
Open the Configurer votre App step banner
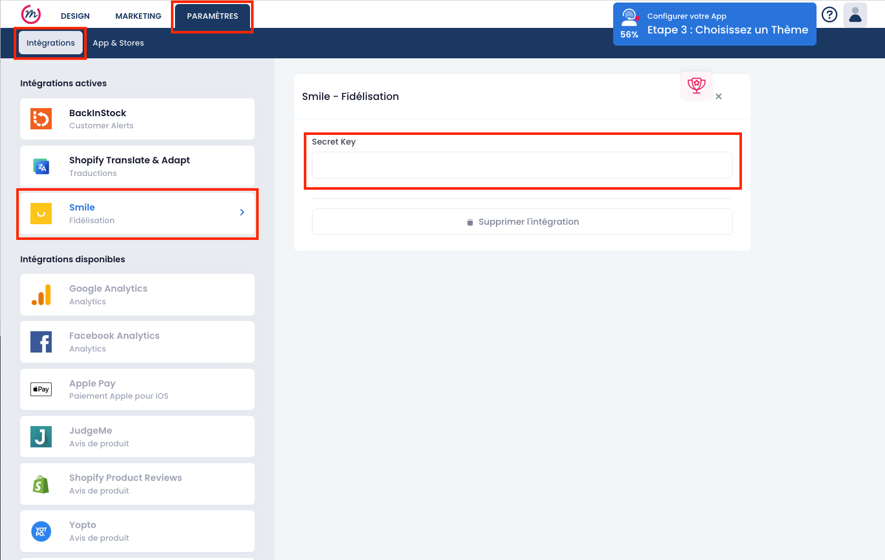coord(715,24)
